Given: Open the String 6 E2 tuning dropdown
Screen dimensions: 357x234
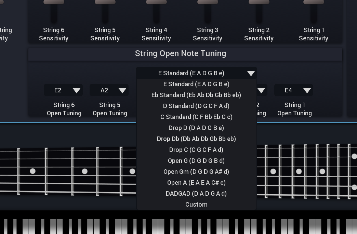Looking at the screenshot, I should 63,90.
